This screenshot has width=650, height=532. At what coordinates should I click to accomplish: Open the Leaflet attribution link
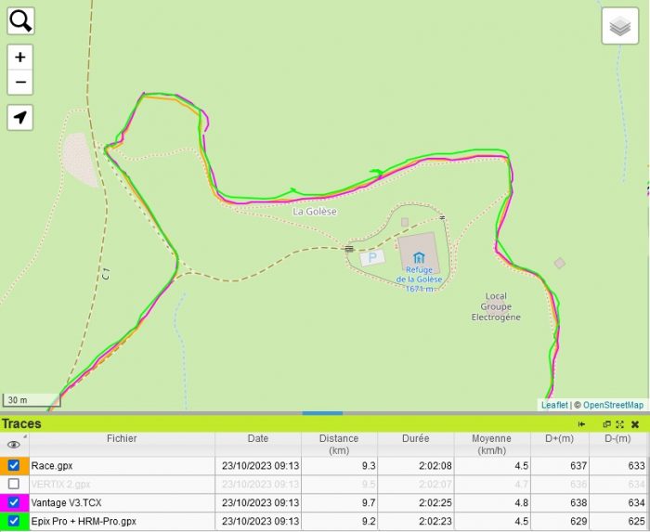(554, 405)
